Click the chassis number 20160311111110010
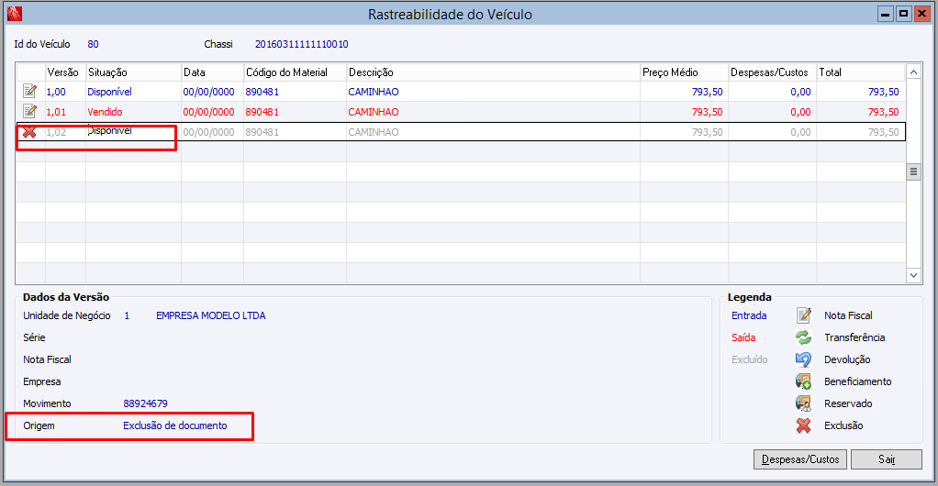The height and width of the screenshot is (486, 938). (x=301, y=44)
